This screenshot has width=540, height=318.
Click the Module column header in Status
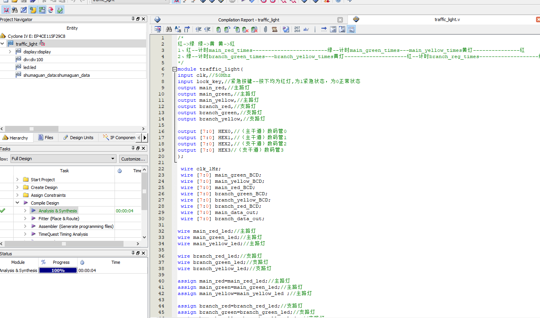pos(18,262)
